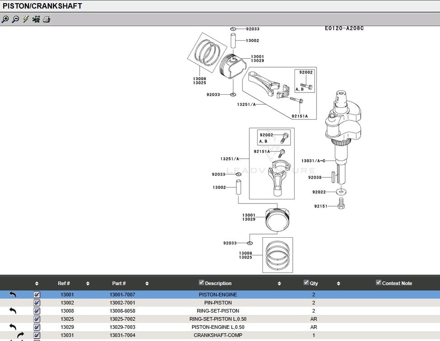Click the select-region icon beside the printer
Screen dimensions: 440x341
[36, 19]
